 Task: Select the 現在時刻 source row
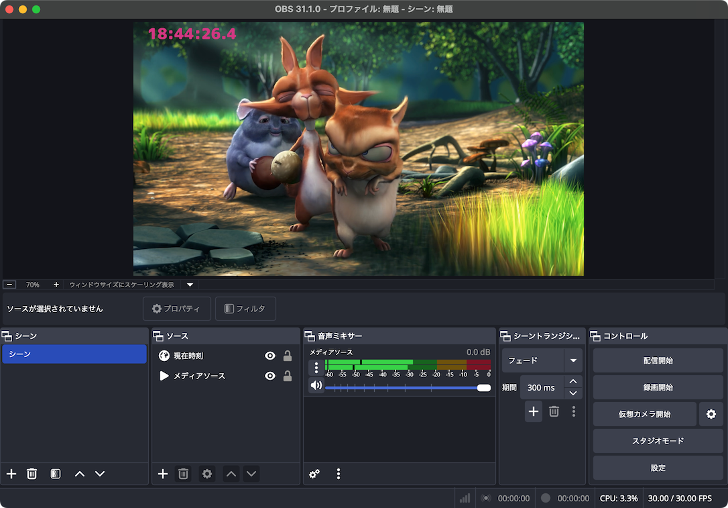point(226,356)
